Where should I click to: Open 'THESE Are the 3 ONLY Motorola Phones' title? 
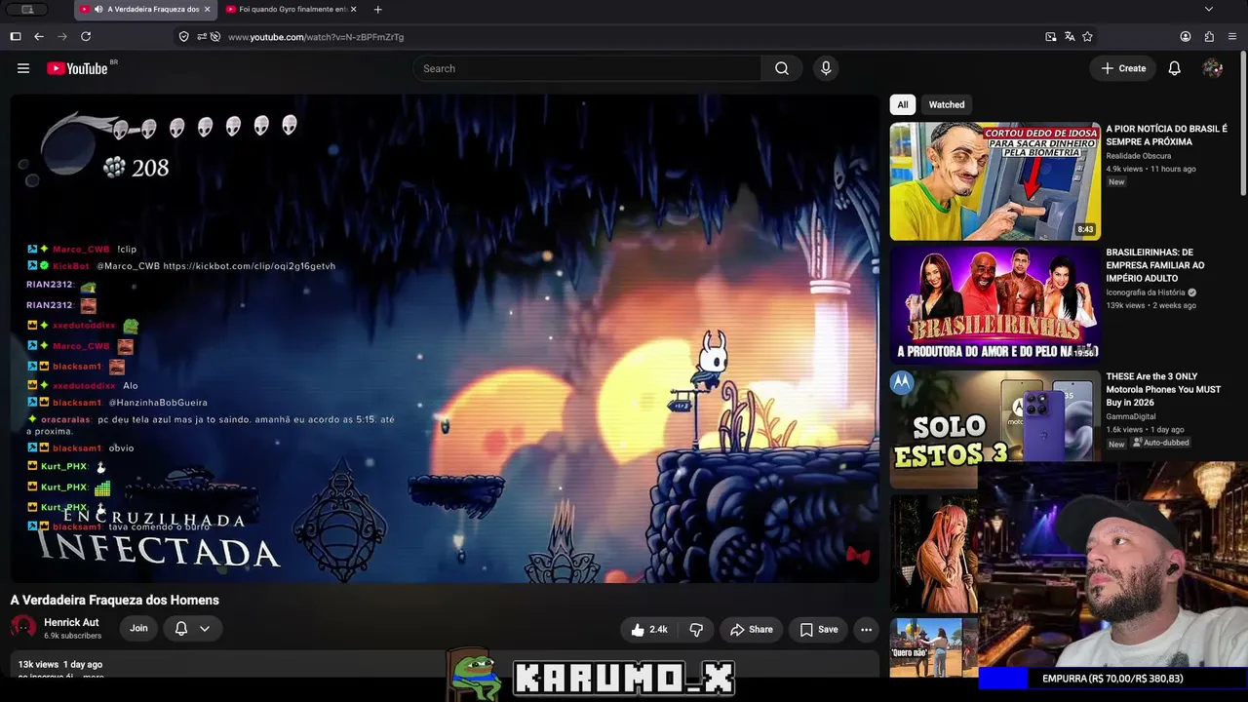click(1163, 389)
